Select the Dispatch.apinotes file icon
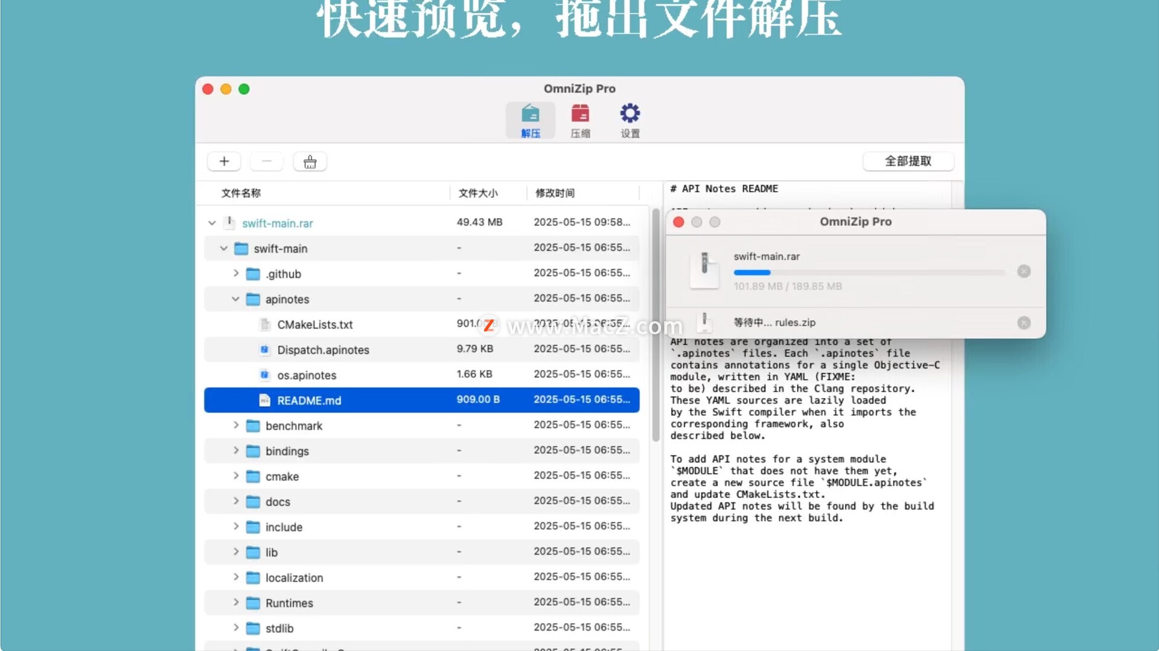Viewport: 1159px width, 651px height. click(264, 350)
